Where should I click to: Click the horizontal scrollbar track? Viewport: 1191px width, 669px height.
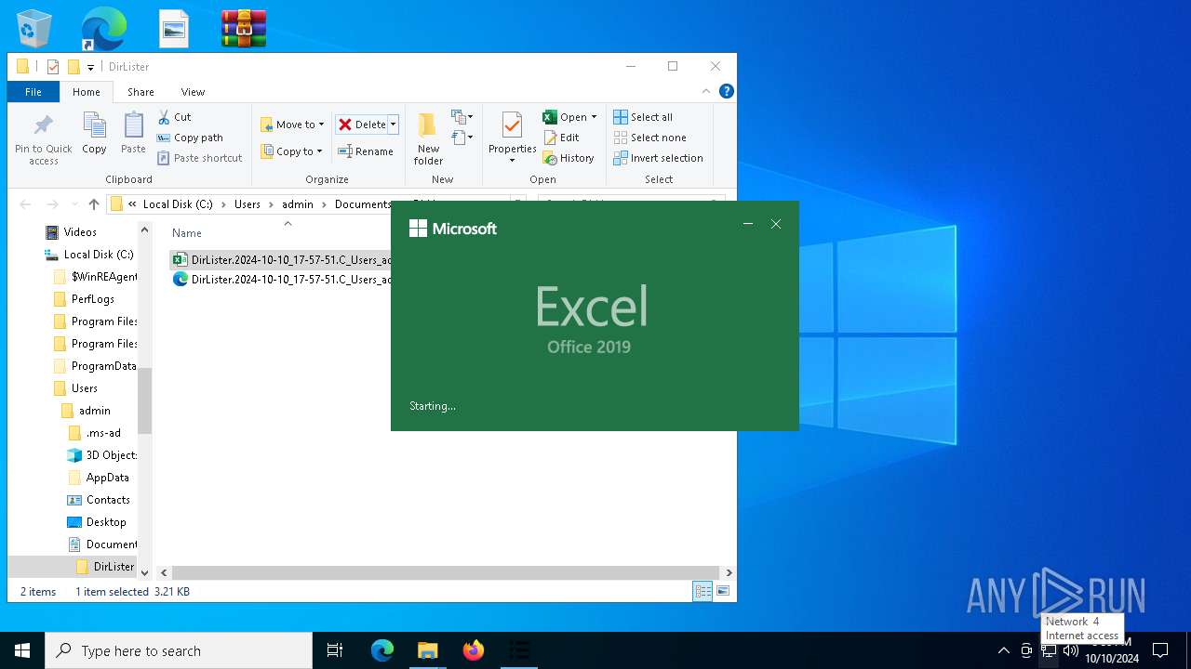click(x=446, y=573)
